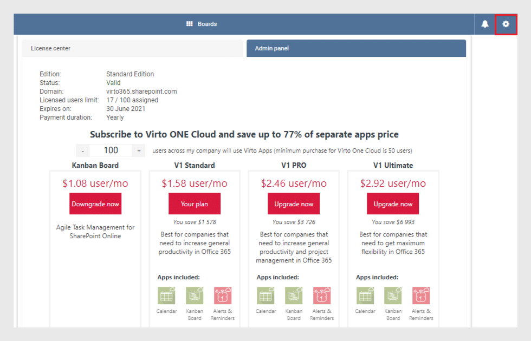Click the $2.92 user/mo price
The height and width of the screenshot is (341, 531).
coord(393,183)
